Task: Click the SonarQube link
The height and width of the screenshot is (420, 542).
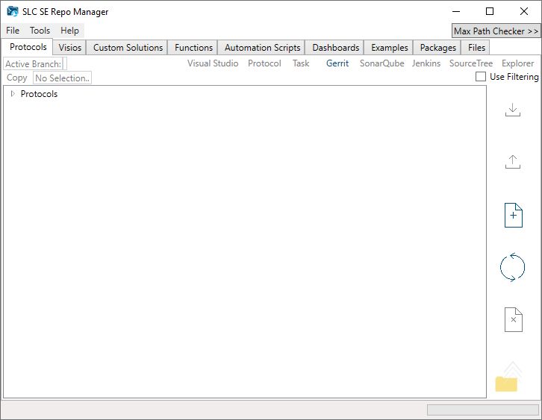Action: point(382,63)
